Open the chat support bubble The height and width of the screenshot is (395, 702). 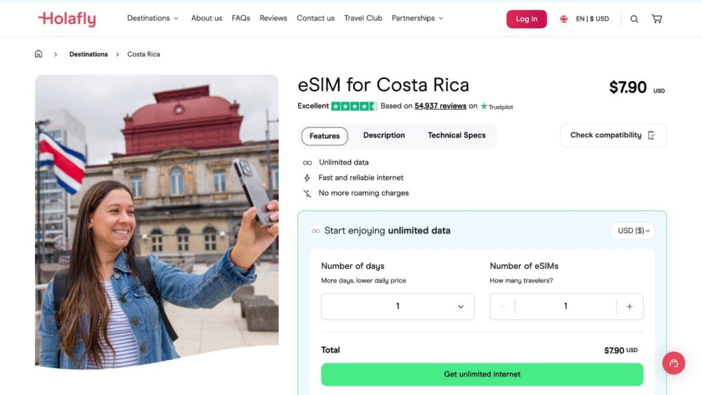[673, 363]
